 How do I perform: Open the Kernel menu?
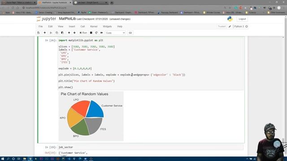[x=94, y=26]
